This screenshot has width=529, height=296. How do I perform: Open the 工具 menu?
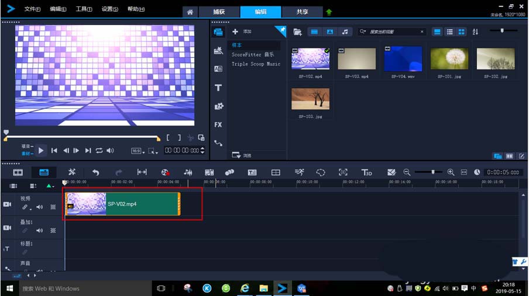pyautogui.click(x=84, y=9)
